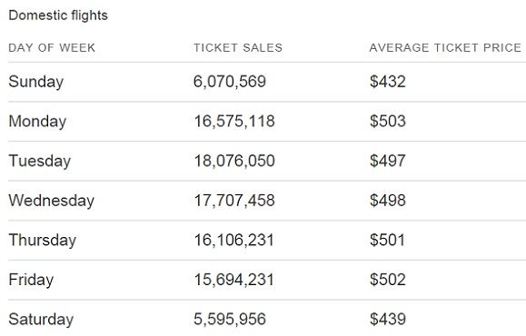The width and height of the screenshot is (526, 336).
Task: Click Thursday ticket sales value 16,106,231
Action: click(233, 240)
